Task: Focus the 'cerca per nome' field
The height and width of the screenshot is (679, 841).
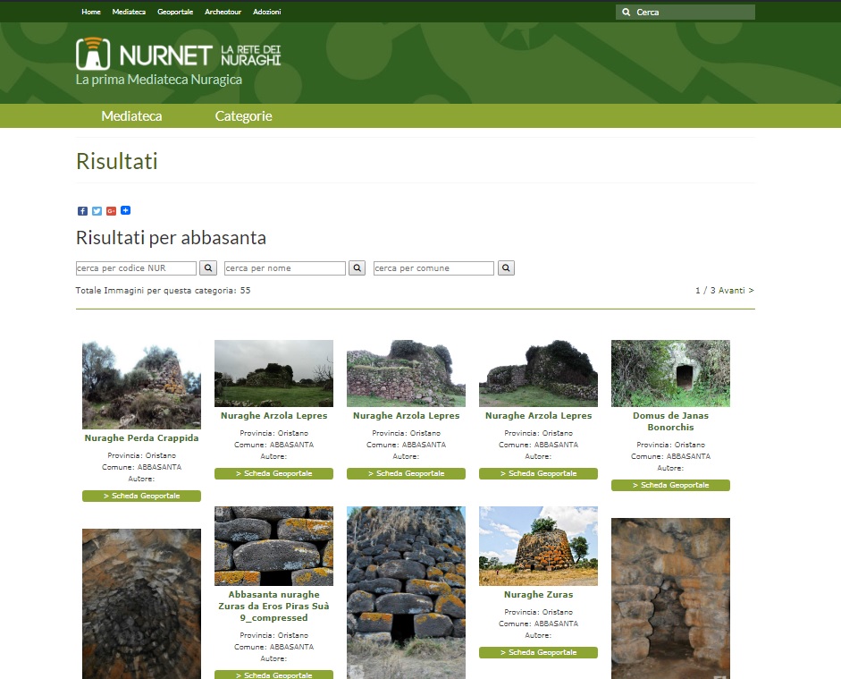Action: [x=285, y=267]
